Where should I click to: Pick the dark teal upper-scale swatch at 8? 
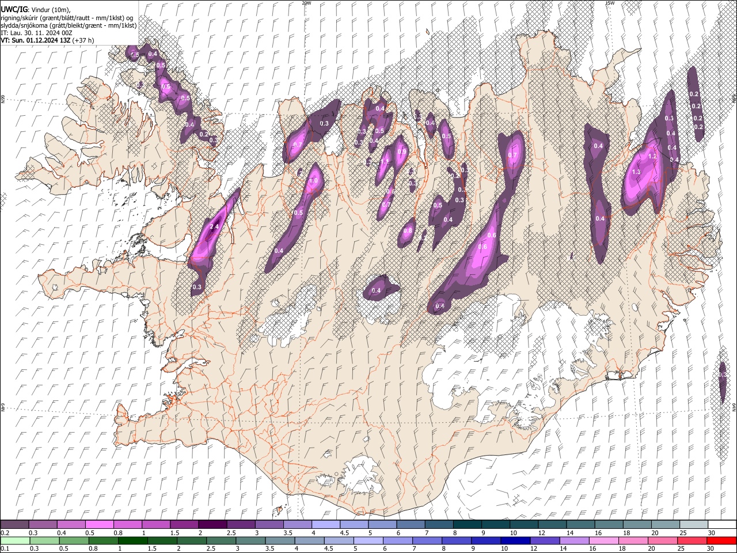pos(466,525)
